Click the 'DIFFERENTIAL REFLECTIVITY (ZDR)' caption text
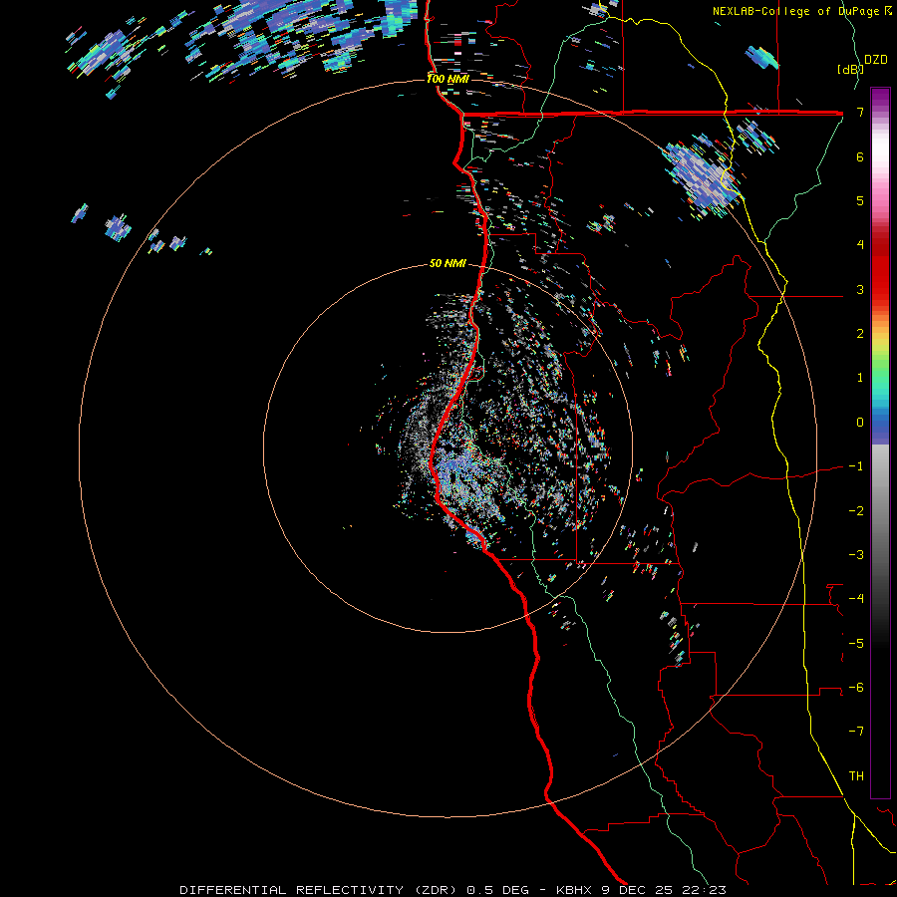The width and height of the screenshot is (897, 897). point(318,890)
